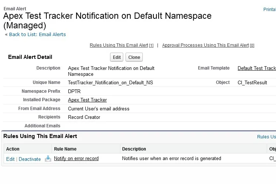
Task: Deactivate the Notify on error record rule
Action: coord(29,159)
